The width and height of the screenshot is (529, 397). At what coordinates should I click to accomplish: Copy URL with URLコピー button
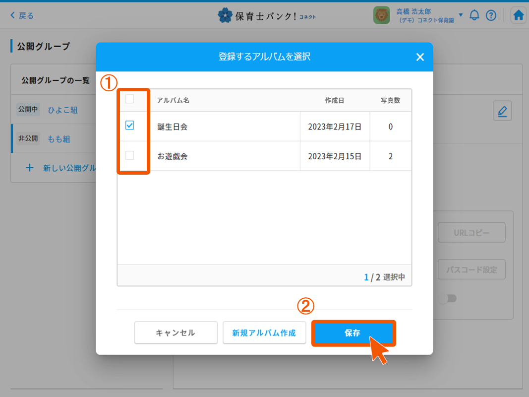[471, 232]
